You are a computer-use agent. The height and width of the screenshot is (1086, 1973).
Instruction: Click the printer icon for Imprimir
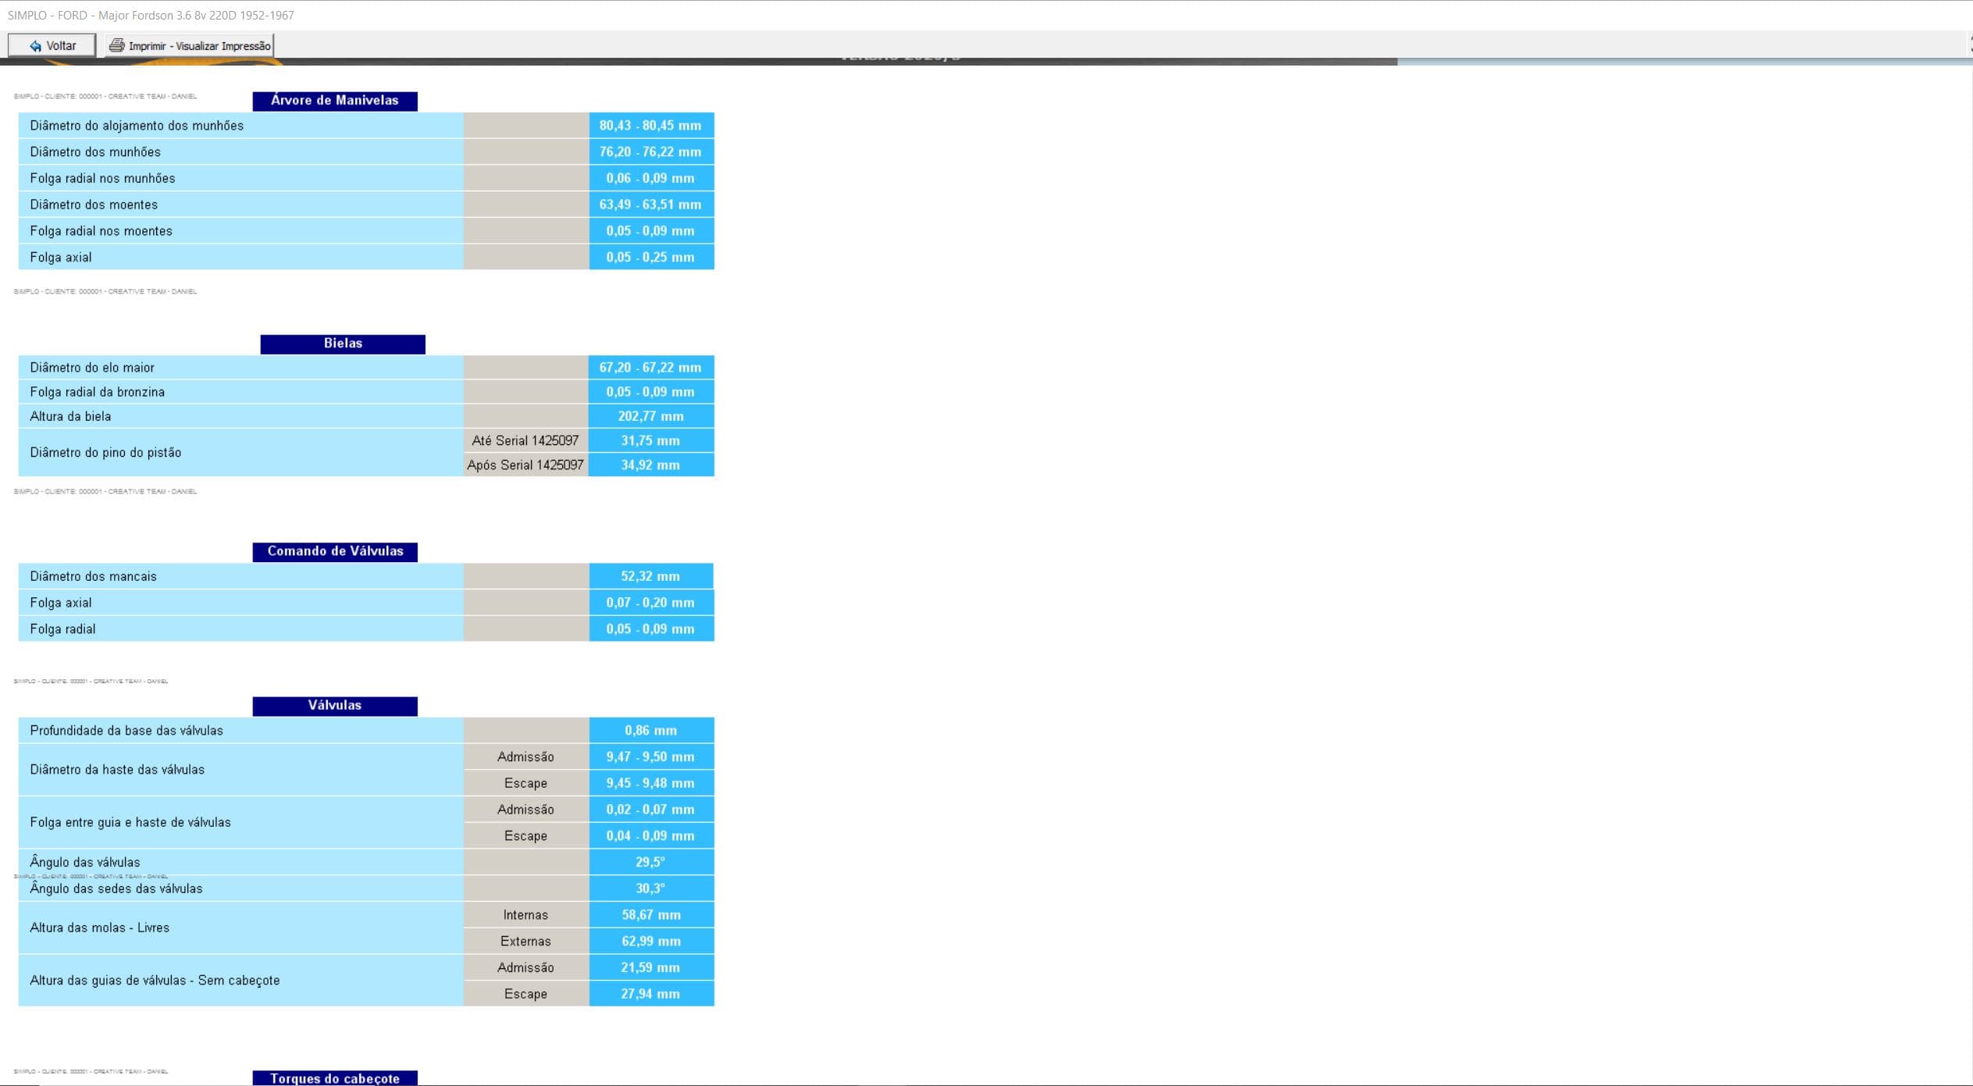[x=116, y=45]
